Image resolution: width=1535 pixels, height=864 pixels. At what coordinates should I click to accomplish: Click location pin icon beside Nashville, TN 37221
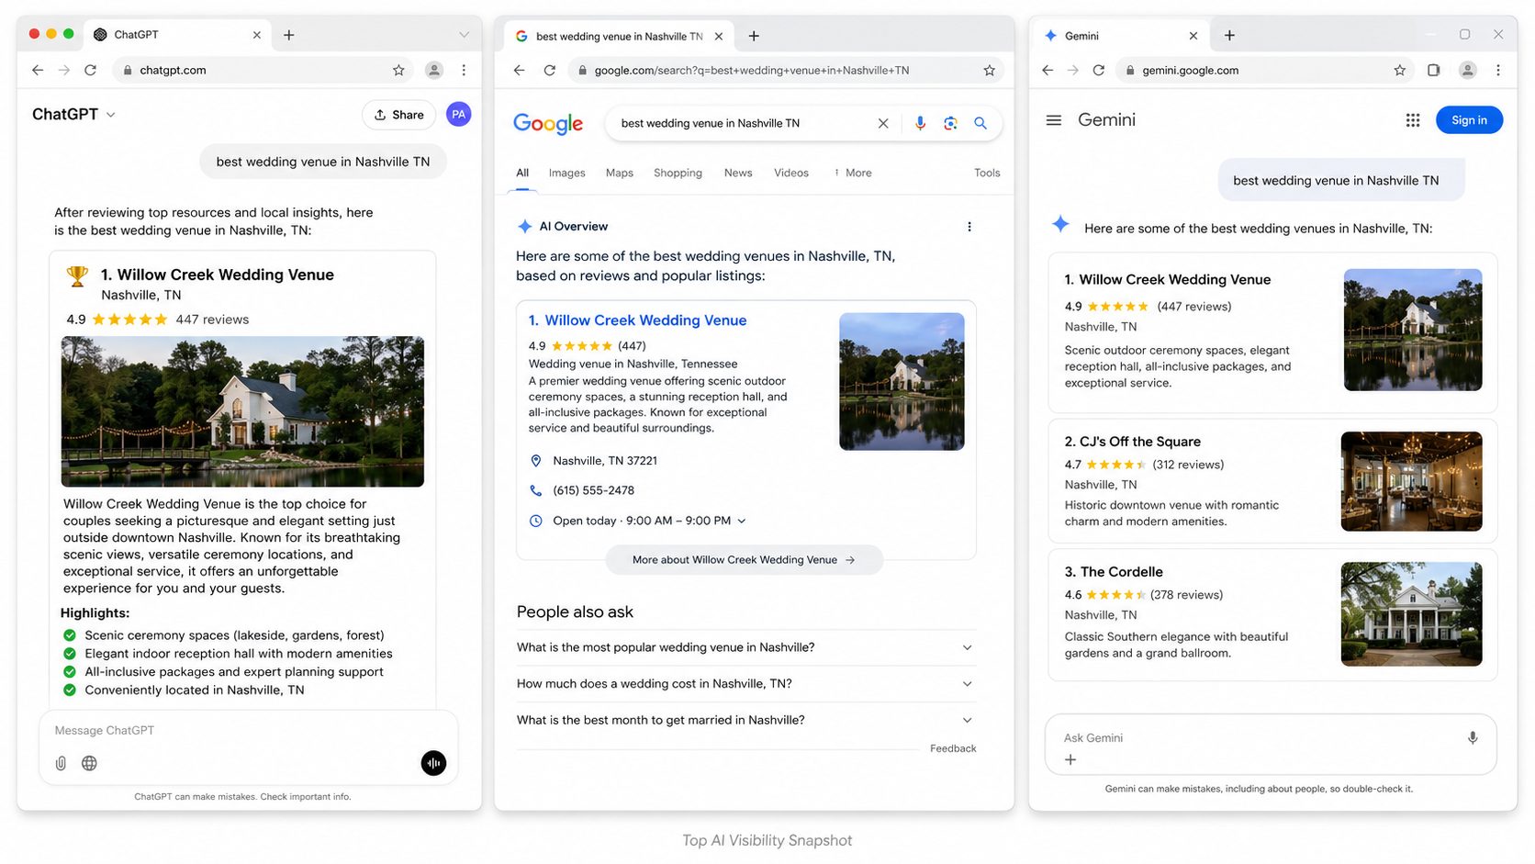536,461
